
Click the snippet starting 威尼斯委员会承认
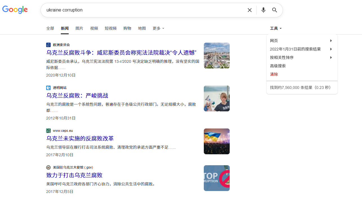[x=123, y=65]
